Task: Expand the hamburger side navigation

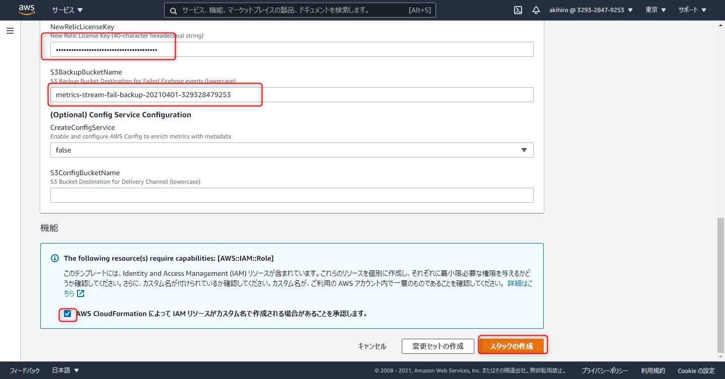Action: click(x=10, y=31)
